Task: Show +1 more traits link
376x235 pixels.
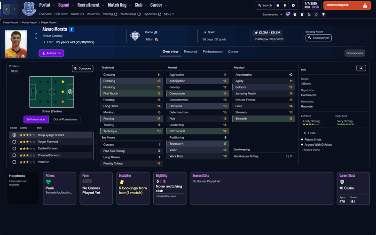Action: coord(311,150)
